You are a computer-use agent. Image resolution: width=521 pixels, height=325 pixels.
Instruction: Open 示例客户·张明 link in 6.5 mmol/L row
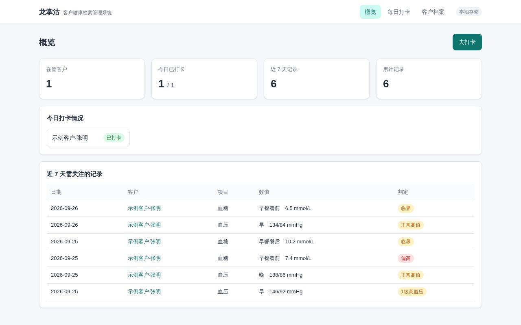(x=144, y=208)
